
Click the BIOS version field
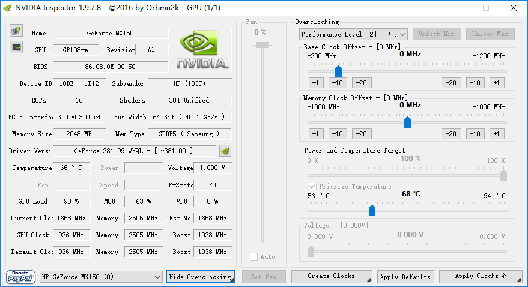[x=111, y=67]
